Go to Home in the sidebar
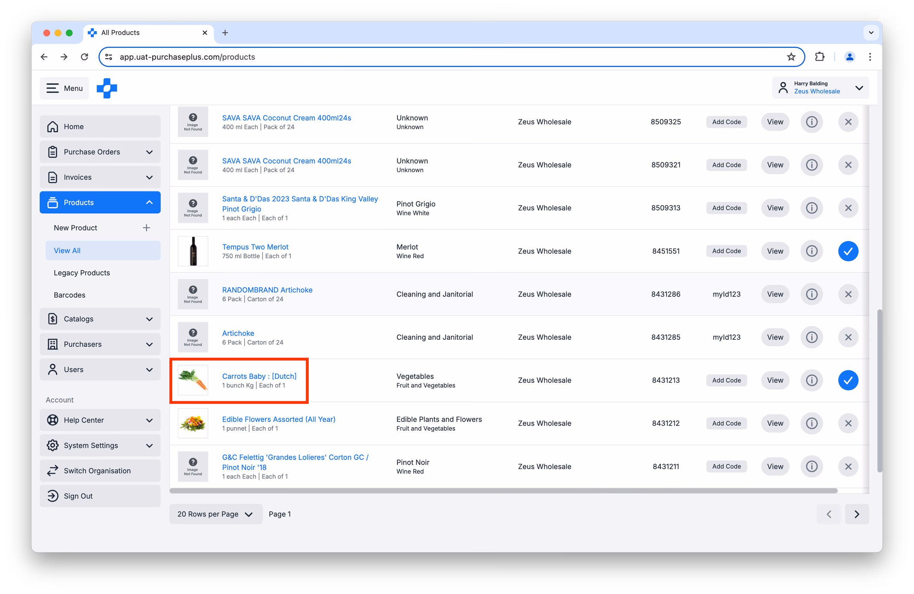 (100, 126)
